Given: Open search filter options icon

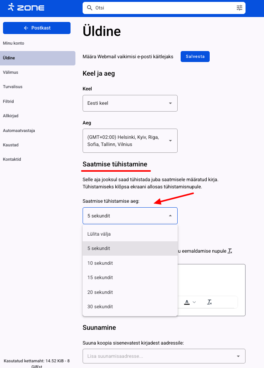Looking at the screenshot, I should tap(239, 8).
